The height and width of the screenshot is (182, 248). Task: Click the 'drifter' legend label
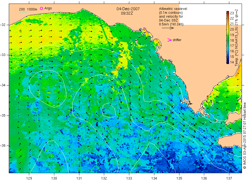pos(177,40)
